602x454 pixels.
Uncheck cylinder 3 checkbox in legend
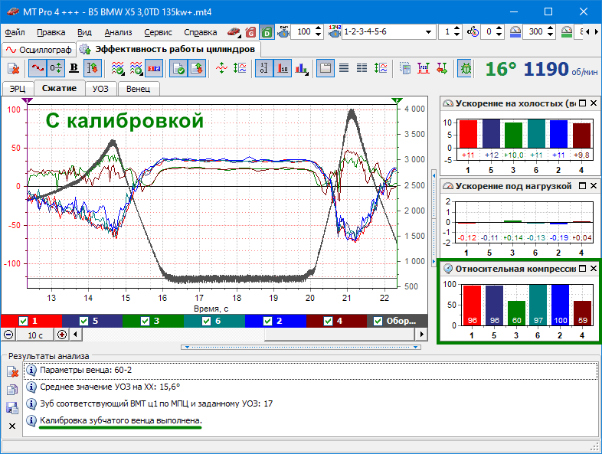pyautogui.click(x=145, y=321)
